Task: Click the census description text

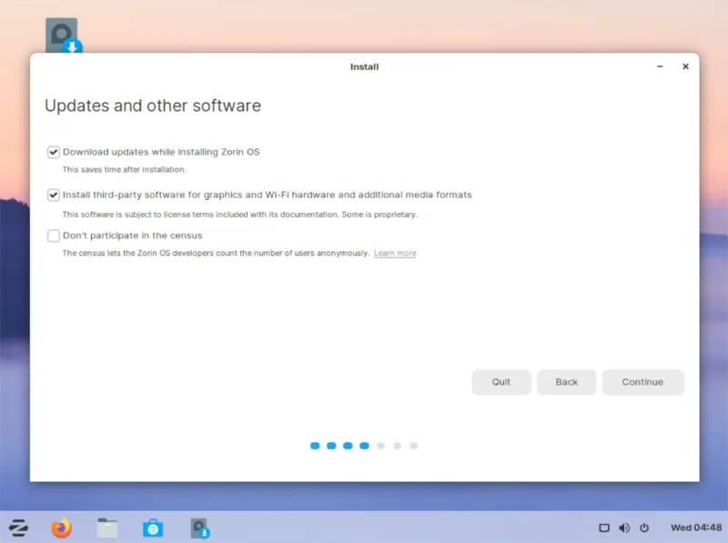Action: pyautogui.click(x=216, y=253)
